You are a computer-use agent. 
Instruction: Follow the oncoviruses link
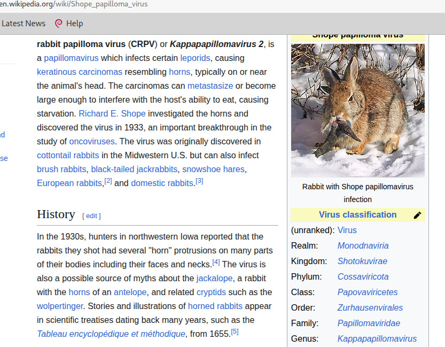point(92,141)
